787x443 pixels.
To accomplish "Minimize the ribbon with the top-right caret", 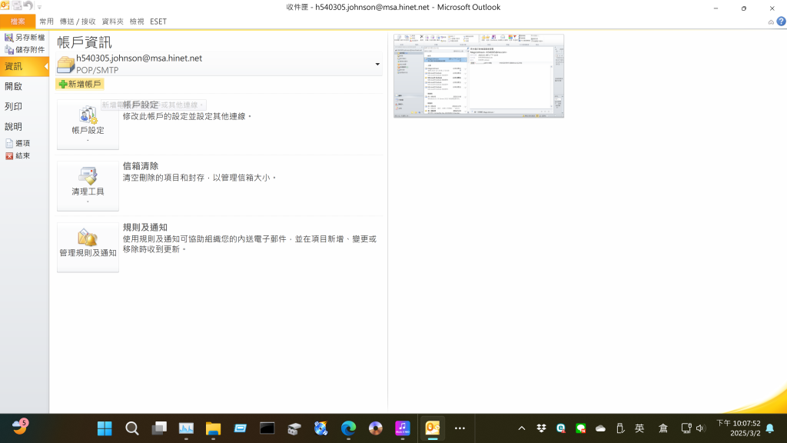I will 771,22.
